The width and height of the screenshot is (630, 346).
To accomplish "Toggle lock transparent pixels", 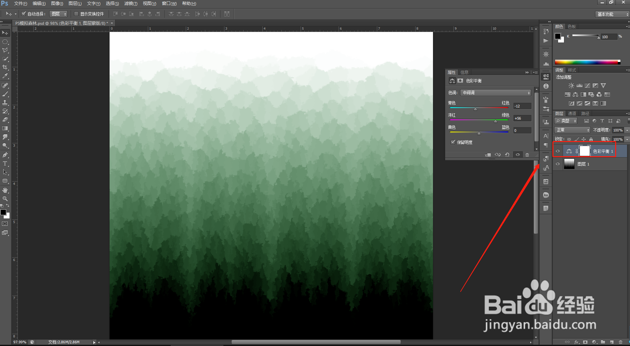I will coord(569,139).
